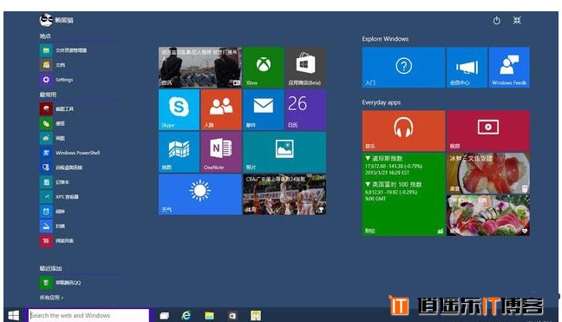Viewport: 562px width, 322px height.
Task: Open the sushi platter tile with heart icon
Action: pyautogui.click(x=488, y=215)
